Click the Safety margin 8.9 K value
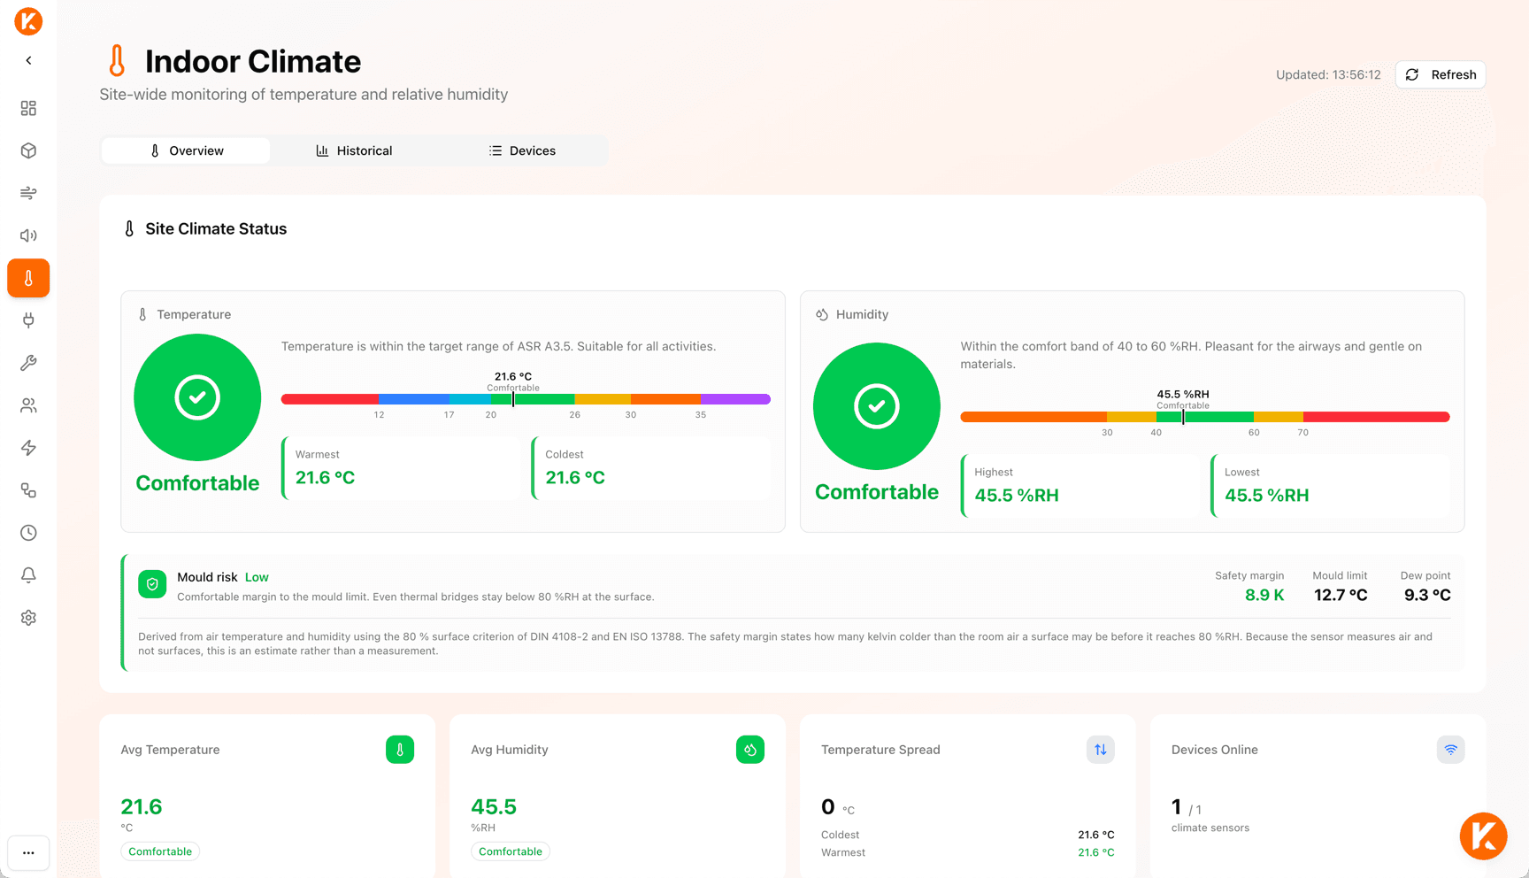This screenshot has width=1529, height=878. coord(1264,595)
